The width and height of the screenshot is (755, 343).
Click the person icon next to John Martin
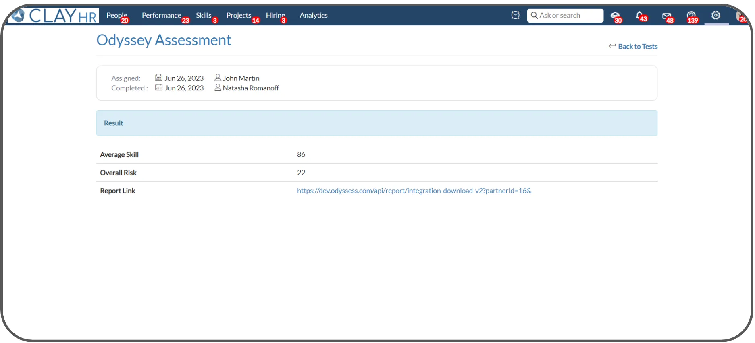[x=218, y=78]
